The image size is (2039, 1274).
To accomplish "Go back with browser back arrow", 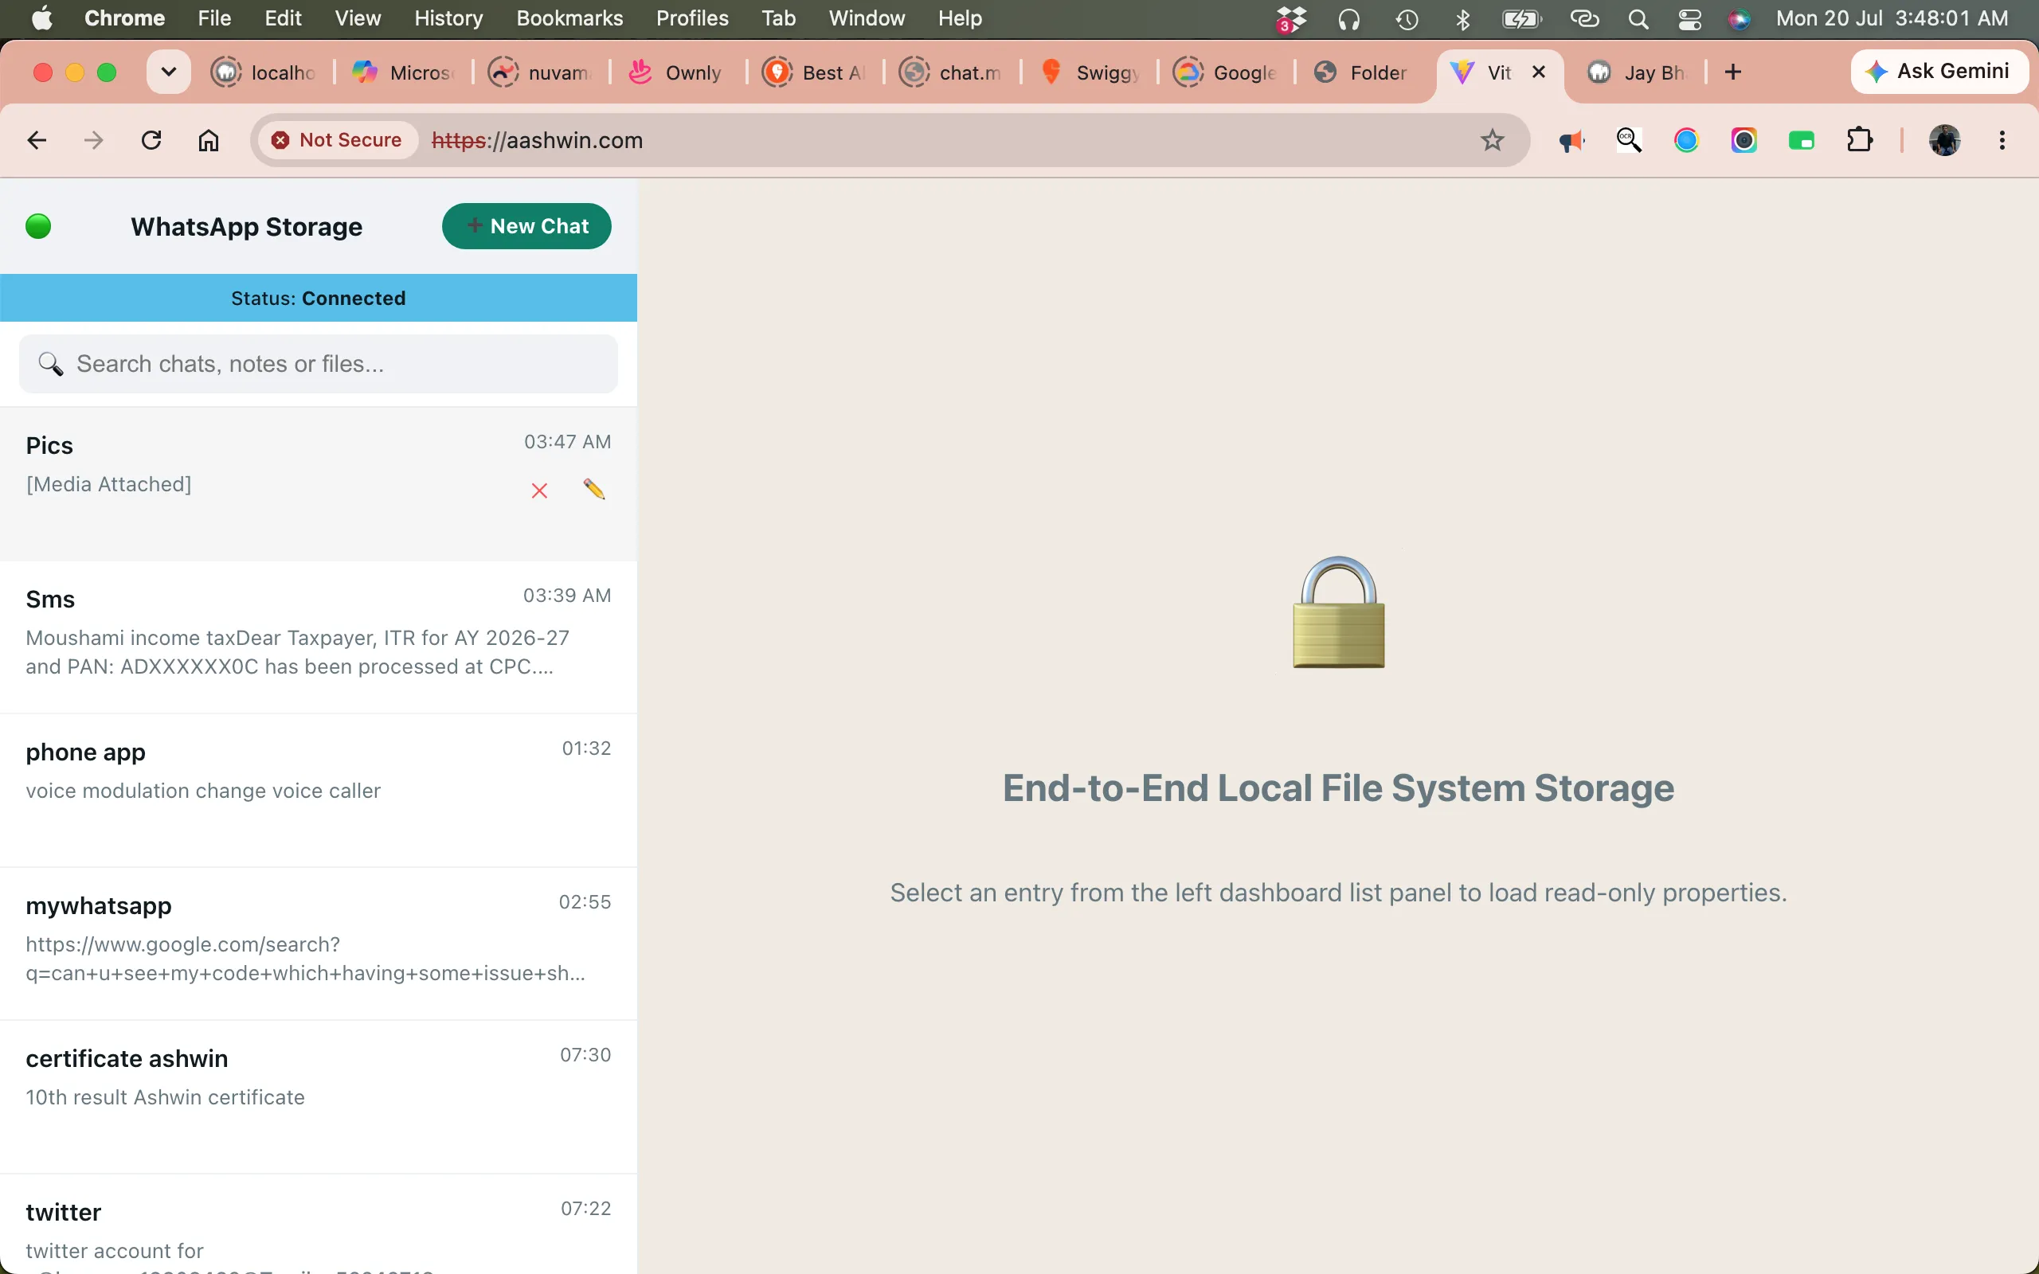I will click(36, 140).
